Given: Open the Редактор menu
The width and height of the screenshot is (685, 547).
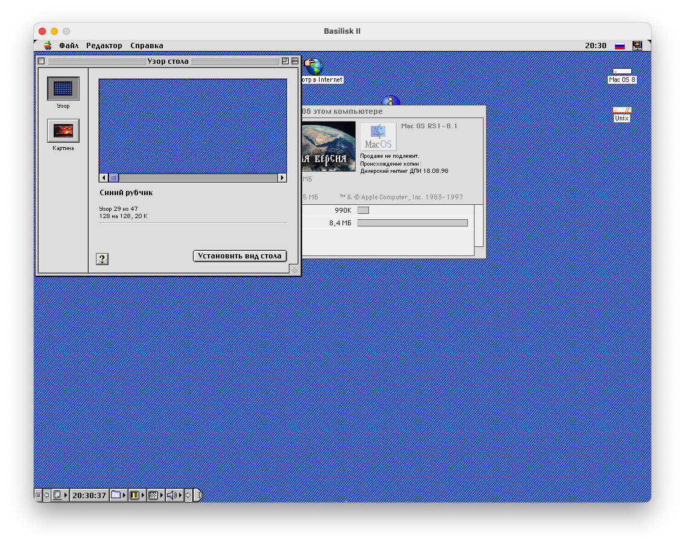Looking at the screenshot, I should tap(104, 45).
